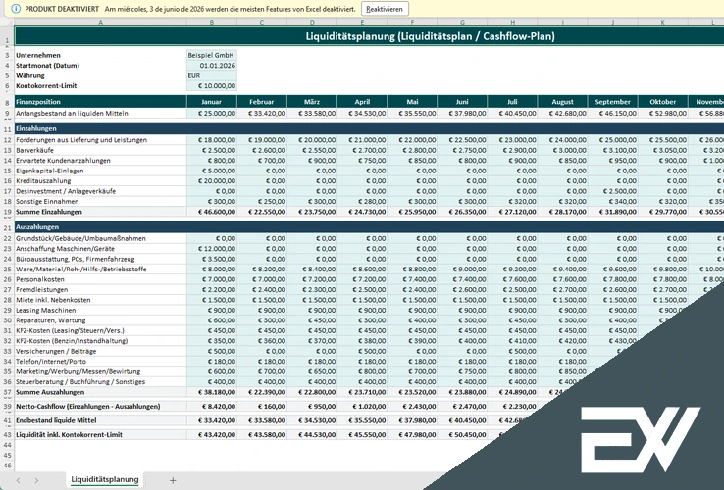Viewport: 724px width, 490px height.
Task: Select February Netto-Cashflow value € 160,00
Action: pyautogui.click(x=262, y=407)
